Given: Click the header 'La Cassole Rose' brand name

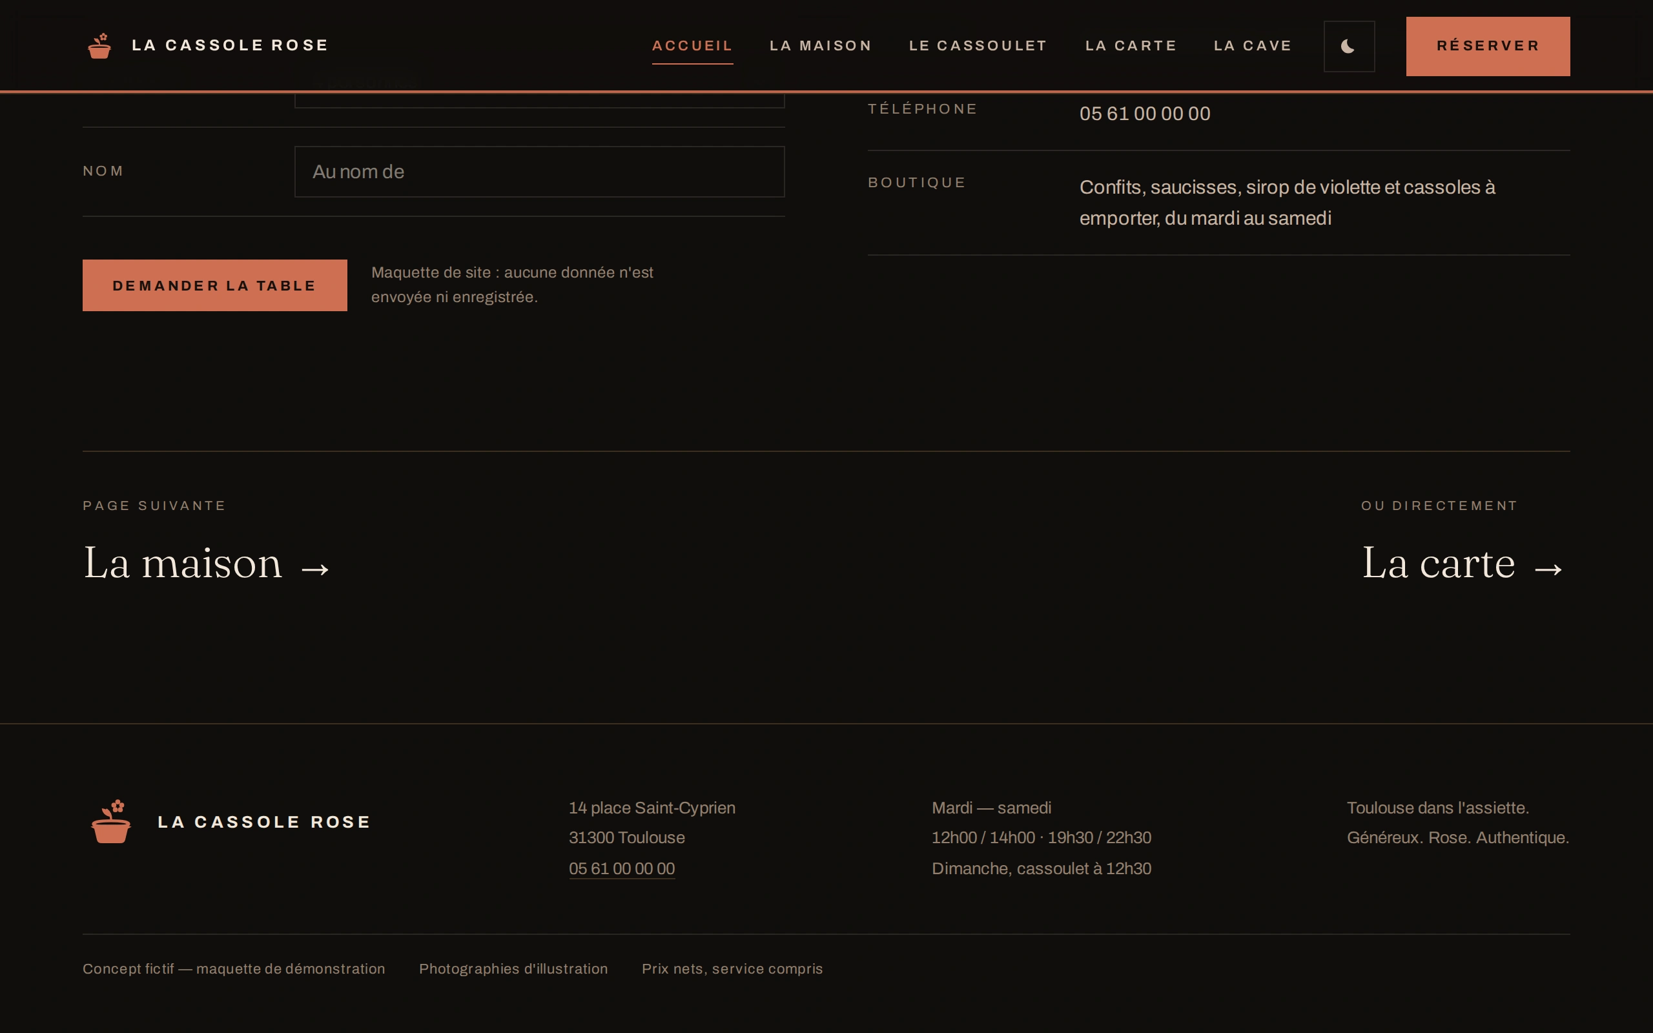Looking at the screenshot, I should pos(230,45).
